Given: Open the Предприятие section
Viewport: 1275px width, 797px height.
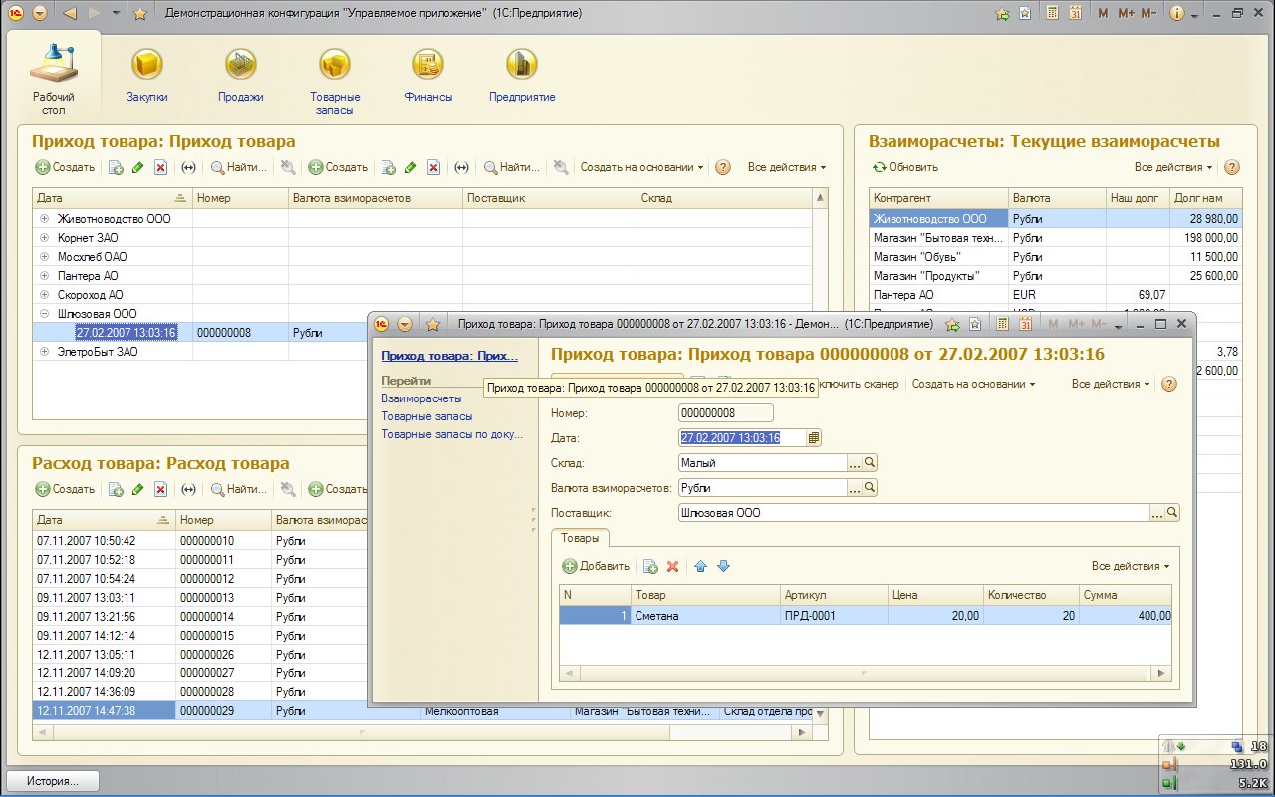Looking at the screenshot, I should click(x=522, y=75).
